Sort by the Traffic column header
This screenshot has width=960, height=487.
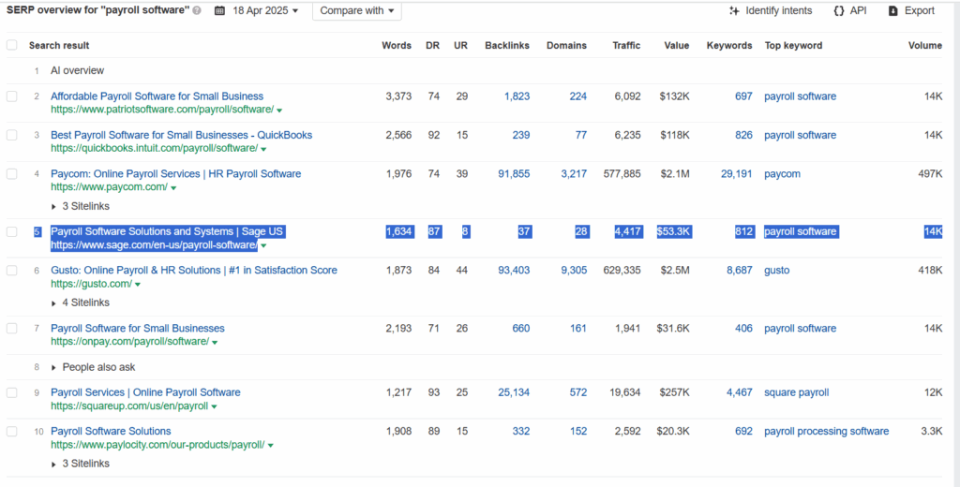(x=626, y=45)
